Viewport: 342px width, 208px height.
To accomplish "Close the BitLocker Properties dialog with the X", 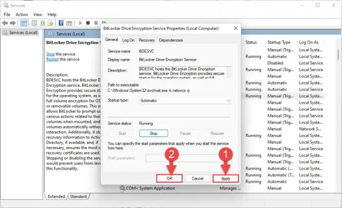I will [236, 28].
